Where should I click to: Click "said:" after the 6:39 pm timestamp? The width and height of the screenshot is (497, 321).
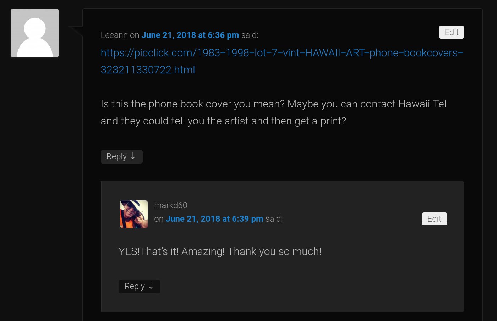point(274,219)
